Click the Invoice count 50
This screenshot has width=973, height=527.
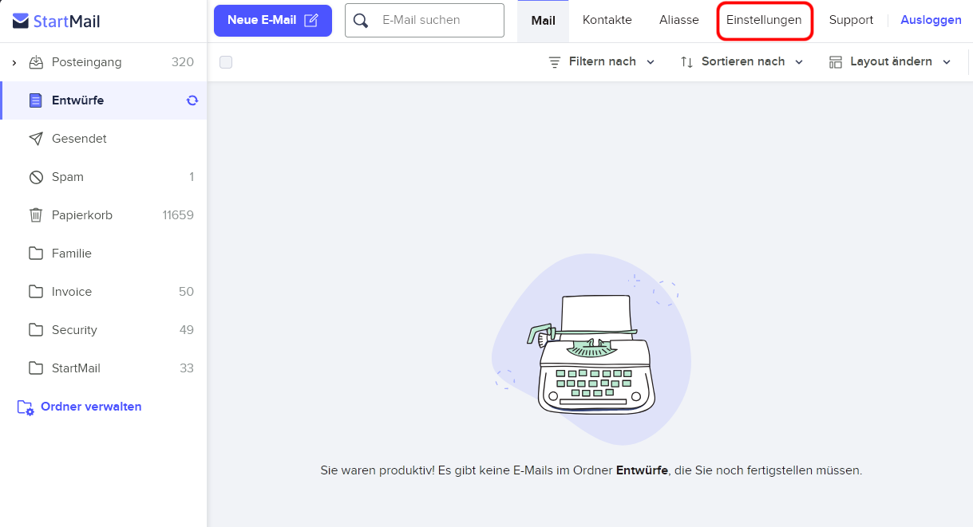click(x=186, y=292)
